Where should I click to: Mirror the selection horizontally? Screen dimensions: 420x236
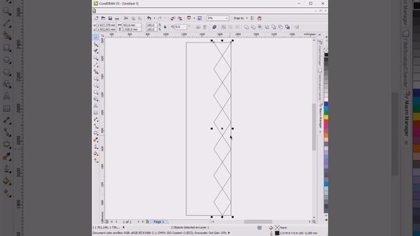[198, 27]
